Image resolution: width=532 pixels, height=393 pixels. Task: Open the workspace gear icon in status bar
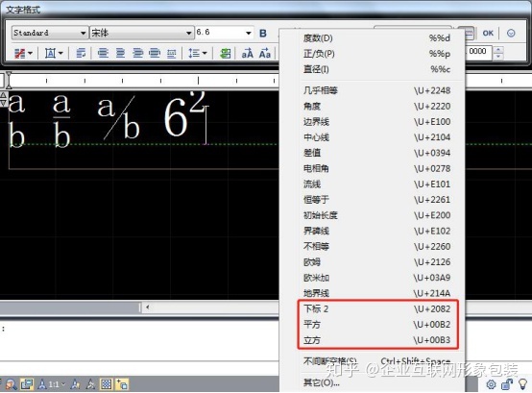point(491,384)
